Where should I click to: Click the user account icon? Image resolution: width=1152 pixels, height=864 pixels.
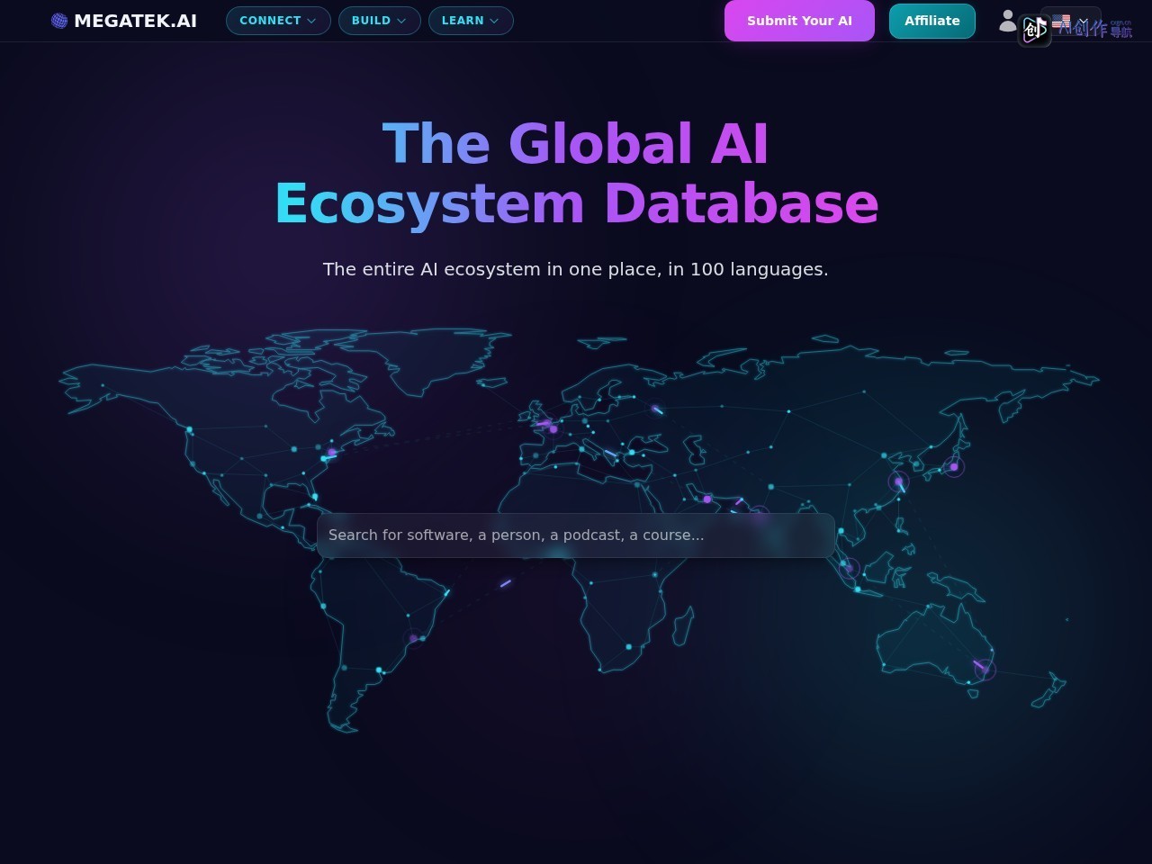click(x=1008, y=21)
